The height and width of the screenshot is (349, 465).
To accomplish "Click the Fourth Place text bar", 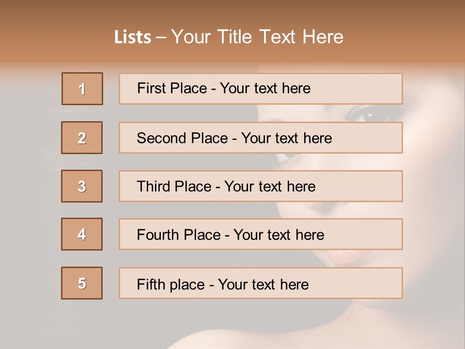I will coord(261,234).
